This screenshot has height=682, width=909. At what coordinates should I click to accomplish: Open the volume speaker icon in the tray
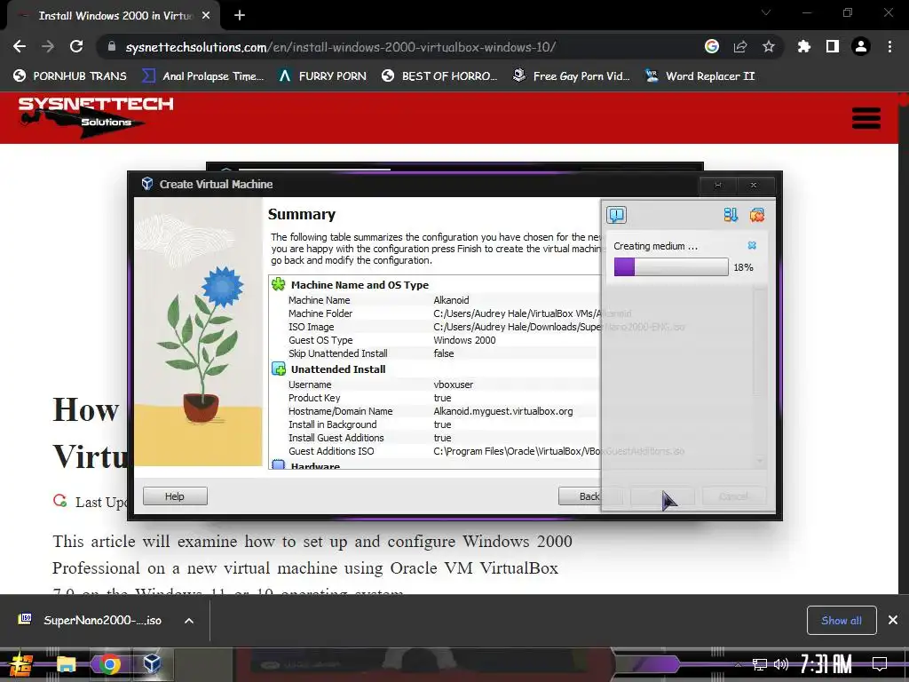[x=781, y=664]
